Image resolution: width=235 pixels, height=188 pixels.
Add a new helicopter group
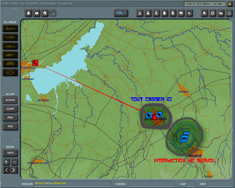coord(10,37)
